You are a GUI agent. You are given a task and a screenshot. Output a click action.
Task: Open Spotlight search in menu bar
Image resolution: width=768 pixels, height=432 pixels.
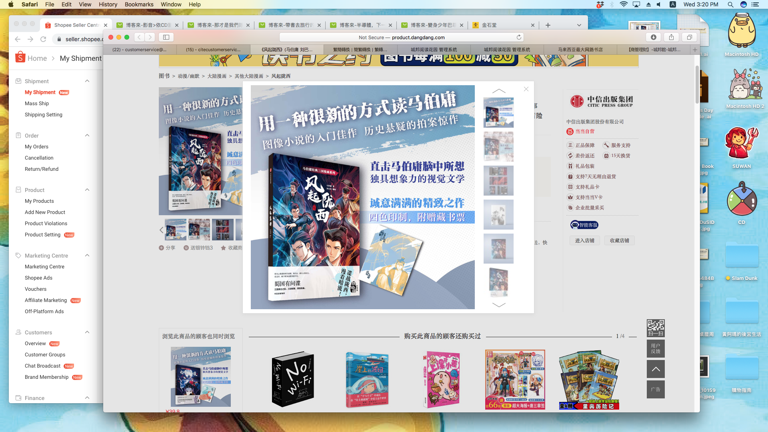(730, 4)
